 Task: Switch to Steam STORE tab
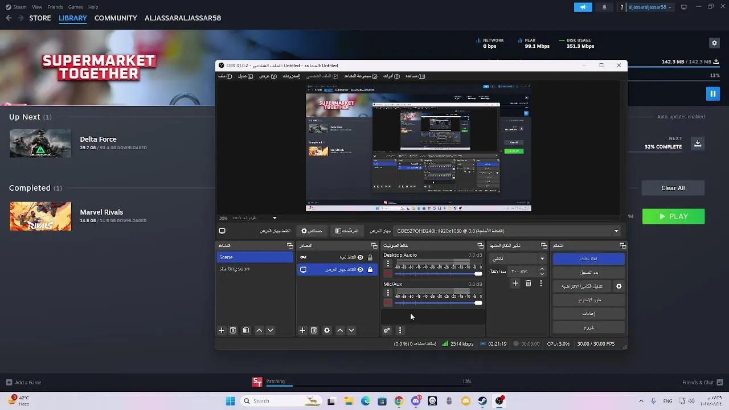point(40,18)
